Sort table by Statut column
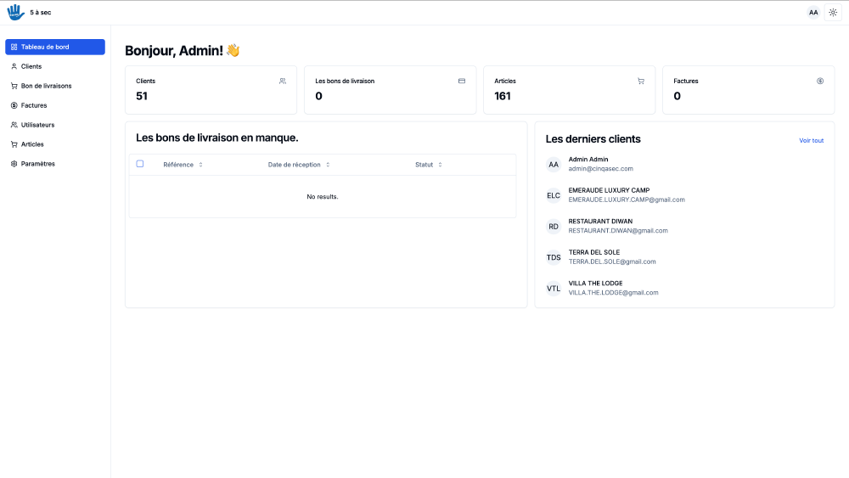 [x=440, y=165]
